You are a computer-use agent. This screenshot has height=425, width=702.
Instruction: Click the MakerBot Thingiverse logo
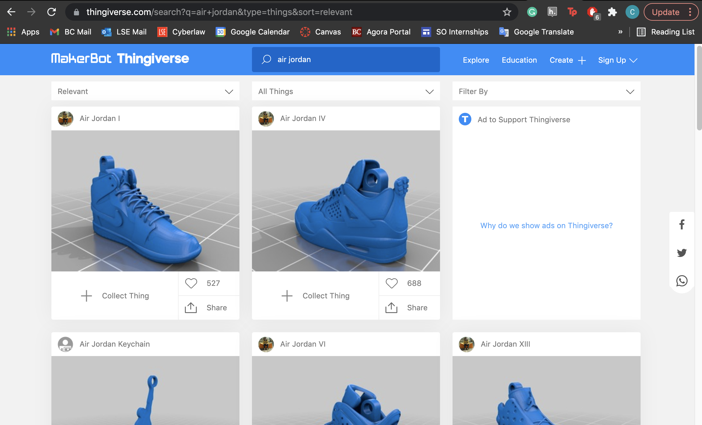[120, 59]
